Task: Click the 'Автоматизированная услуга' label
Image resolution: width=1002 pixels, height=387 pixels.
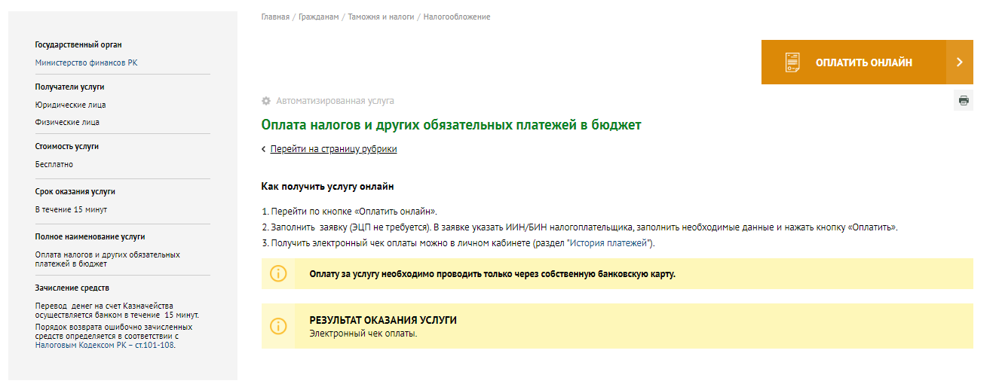Action: click(x=335, y=101)
